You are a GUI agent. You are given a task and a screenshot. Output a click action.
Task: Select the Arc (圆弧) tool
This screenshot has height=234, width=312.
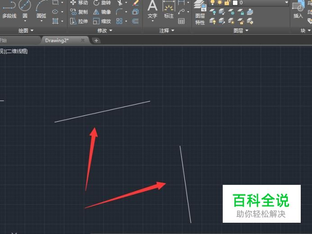(41, 9)
